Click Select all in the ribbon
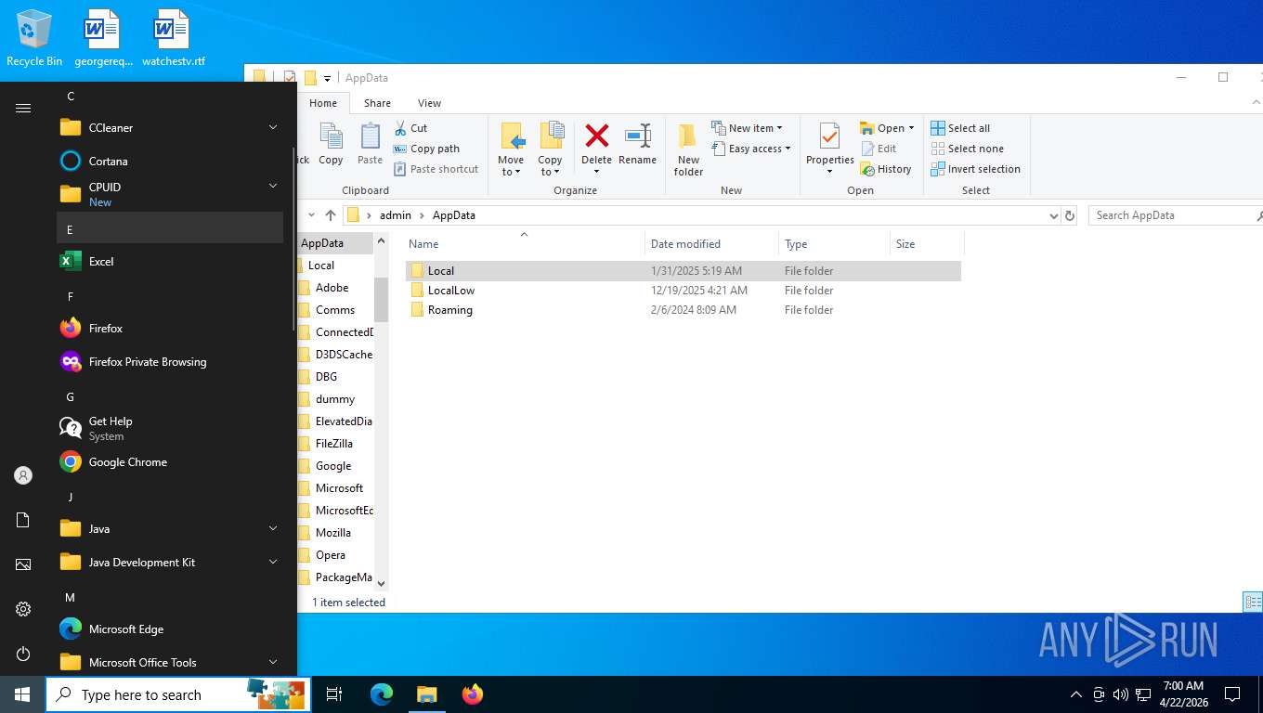This screenshot has height=713, width=1263. coord(960,128)
